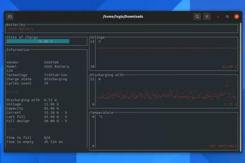245x163 pixels.
Task: Click the 11.88 V readout in Voltage chart
Action: pyautogui.click(x=229, y=66)
